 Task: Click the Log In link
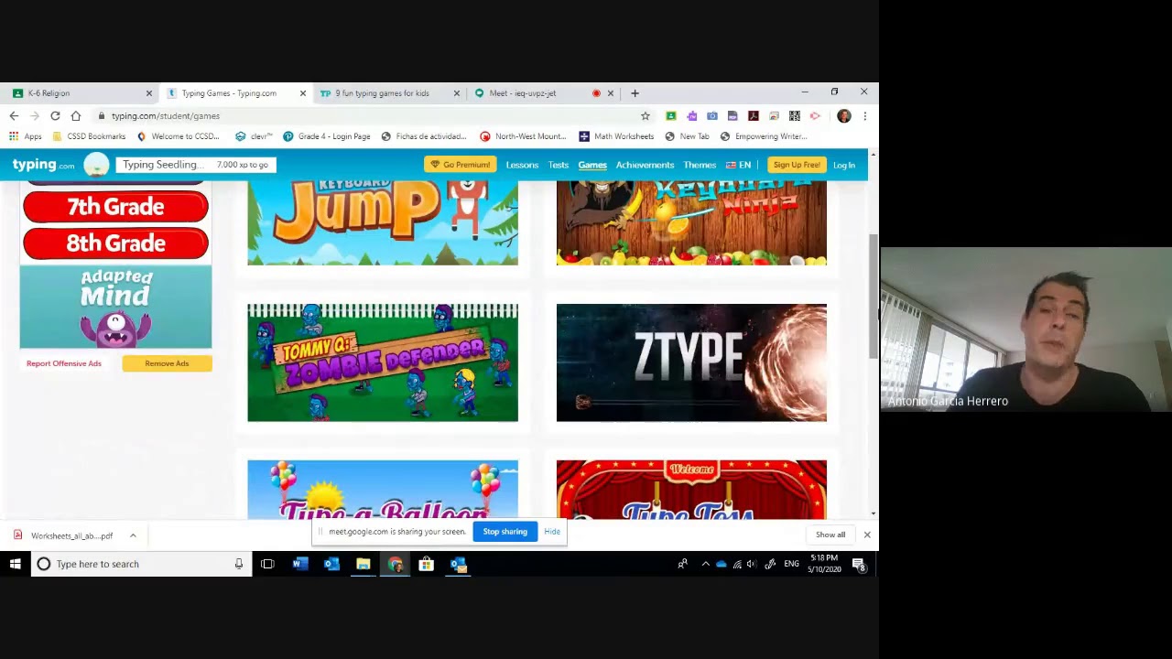point(844,166)
